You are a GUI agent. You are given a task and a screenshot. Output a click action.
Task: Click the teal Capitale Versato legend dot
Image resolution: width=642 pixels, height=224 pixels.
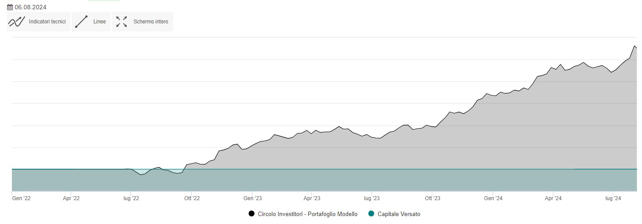(x=371, y=214)
